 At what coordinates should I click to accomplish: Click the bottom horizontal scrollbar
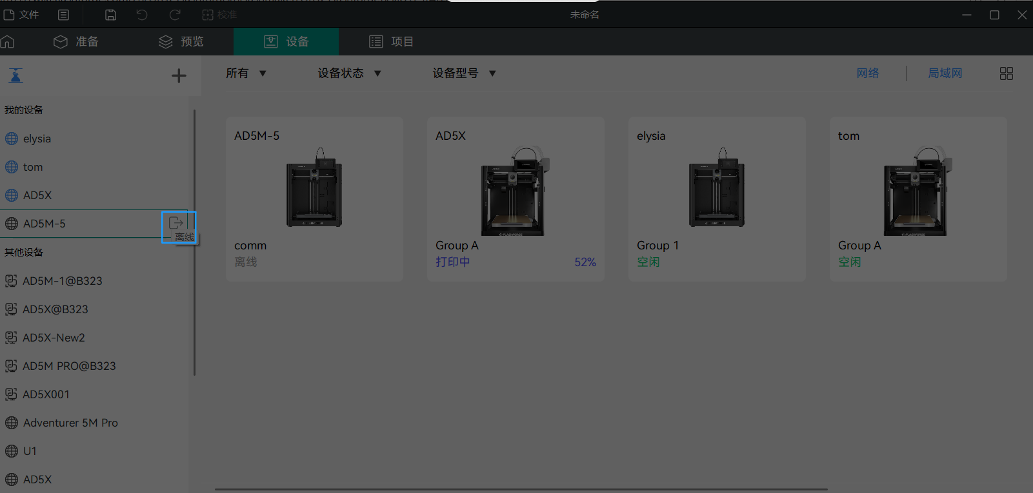coord(521,489)
